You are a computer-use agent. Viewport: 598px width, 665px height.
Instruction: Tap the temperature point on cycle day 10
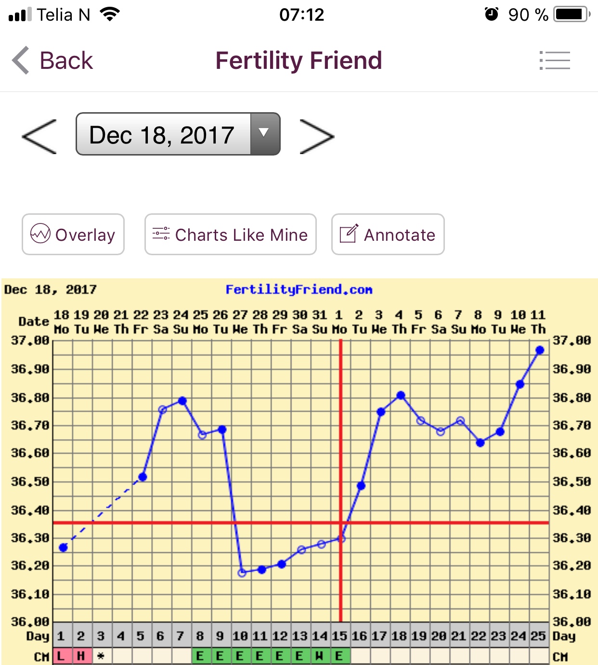242,573
